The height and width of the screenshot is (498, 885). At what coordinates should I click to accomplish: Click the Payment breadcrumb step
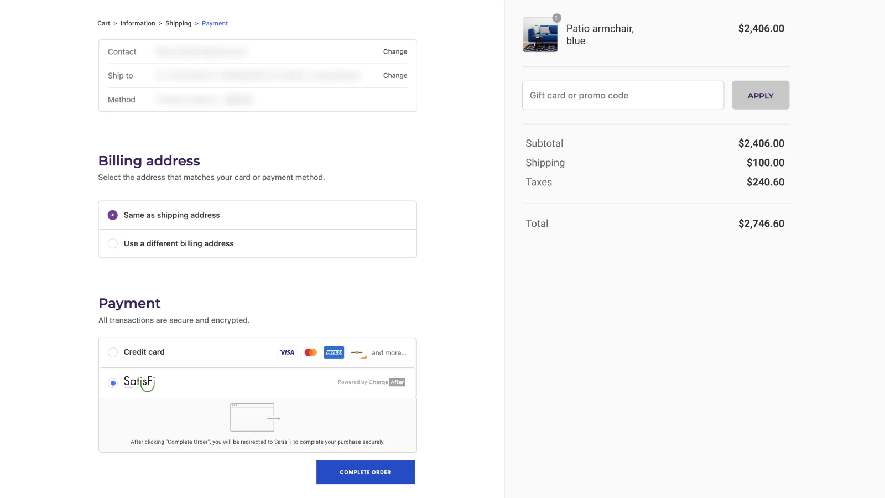(x=215, y=23)
